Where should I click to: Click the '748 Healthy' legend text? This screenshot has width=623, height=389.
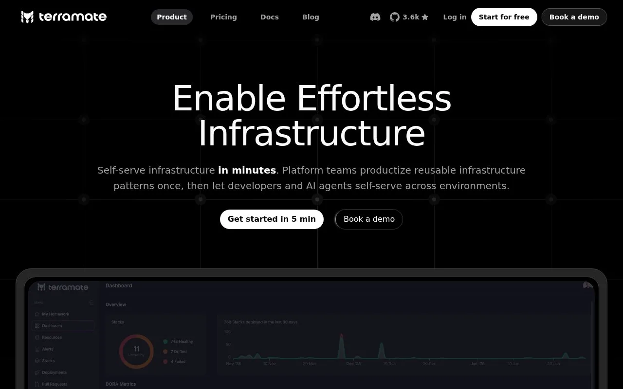click(x=182, y=342)
